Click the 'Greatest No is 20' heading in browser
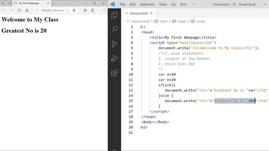 coord(24,31)
